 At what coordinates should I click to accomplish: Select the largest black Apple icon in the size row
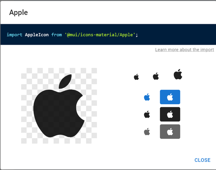[x=178, y=74]
